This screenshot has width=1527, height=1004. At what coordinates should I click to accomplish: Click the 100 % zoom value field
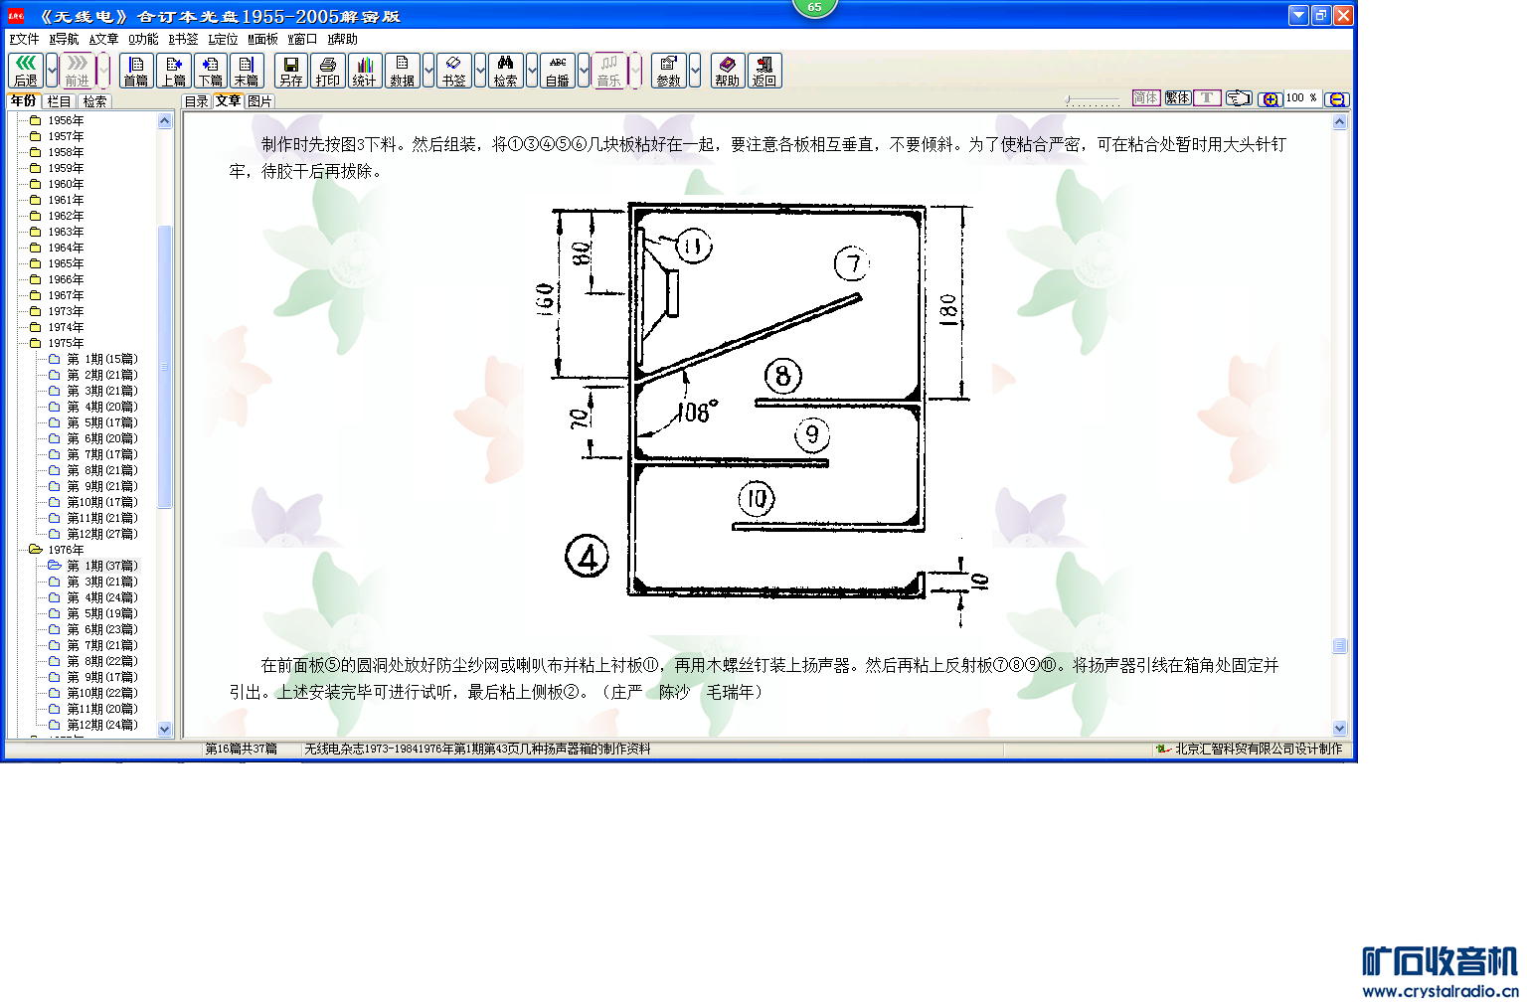tap(1301, 98)
